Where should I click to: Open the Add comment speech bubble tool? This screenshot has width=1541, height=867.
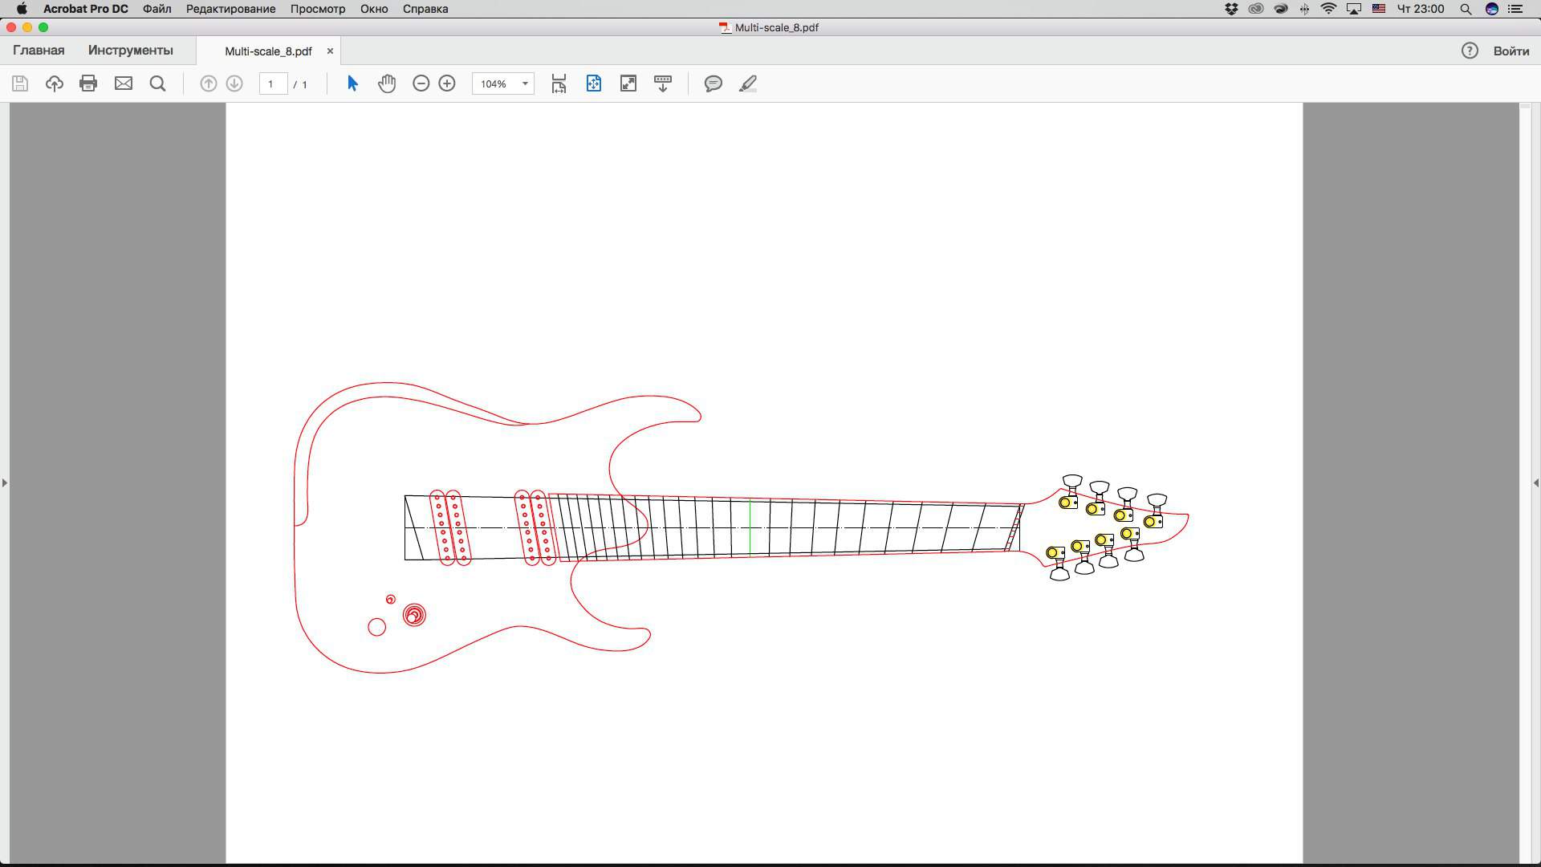pos(713,83)
